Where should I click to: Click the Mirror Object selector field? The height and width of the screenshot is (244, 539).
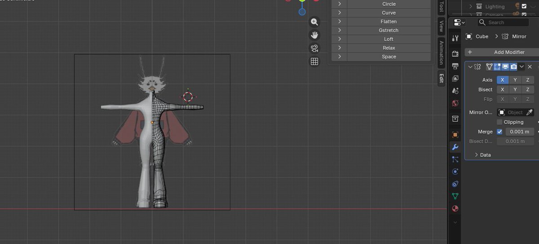(511, 112)
